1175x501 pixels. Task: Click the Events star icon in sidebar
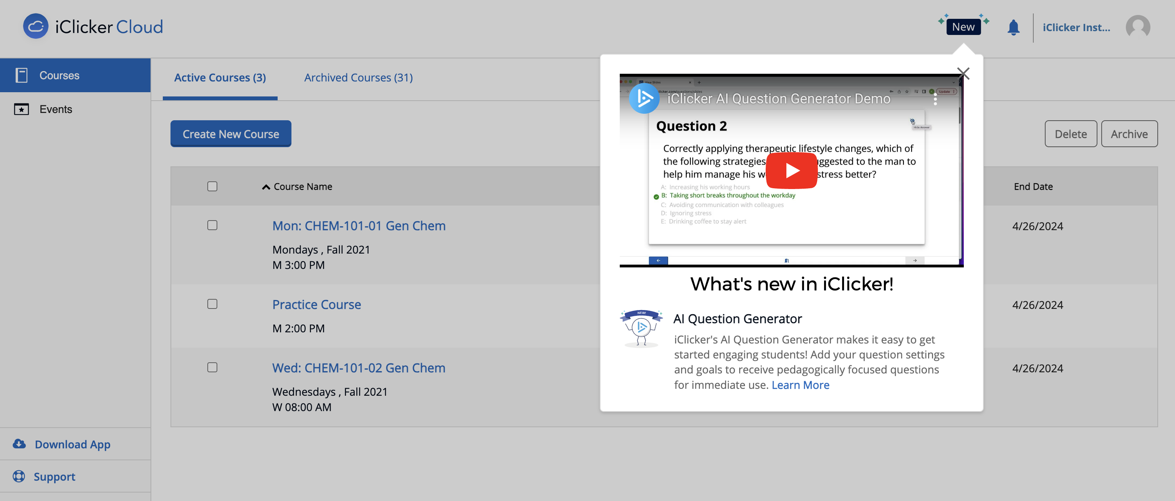22,109
